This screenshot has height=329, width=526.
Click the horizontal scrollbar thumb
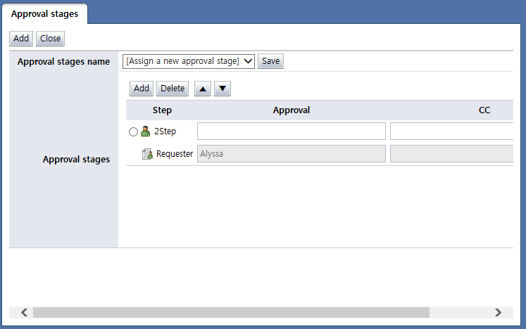[x=230, y=312]
